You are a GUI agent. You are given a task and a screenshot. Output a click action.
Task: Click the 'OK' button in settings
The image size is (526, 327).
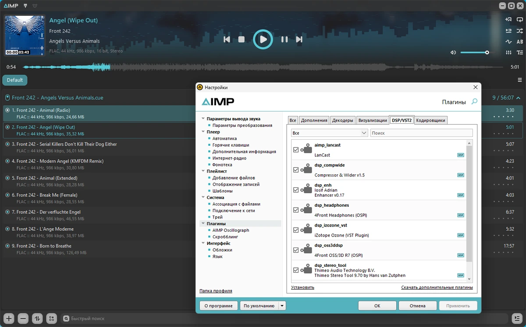point(377,305)
